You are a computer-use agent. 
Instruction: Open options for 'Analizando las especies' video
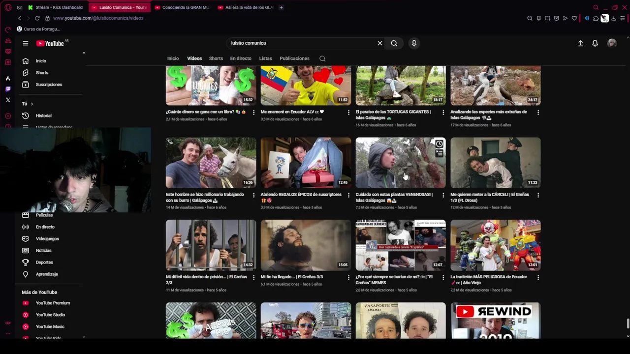pos(538,113)
